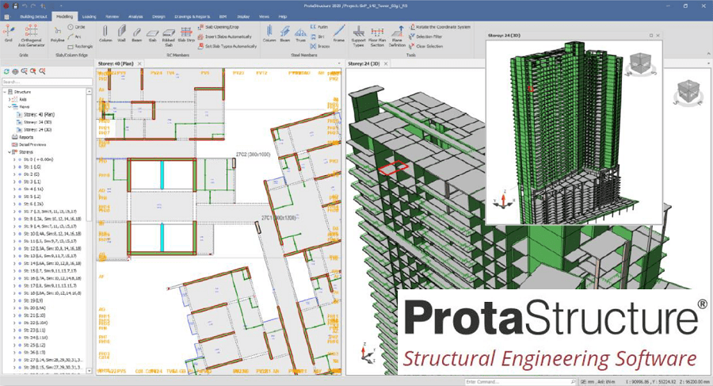
Task: Open the Building Setout ribbon tab
Action: [33, 17]
